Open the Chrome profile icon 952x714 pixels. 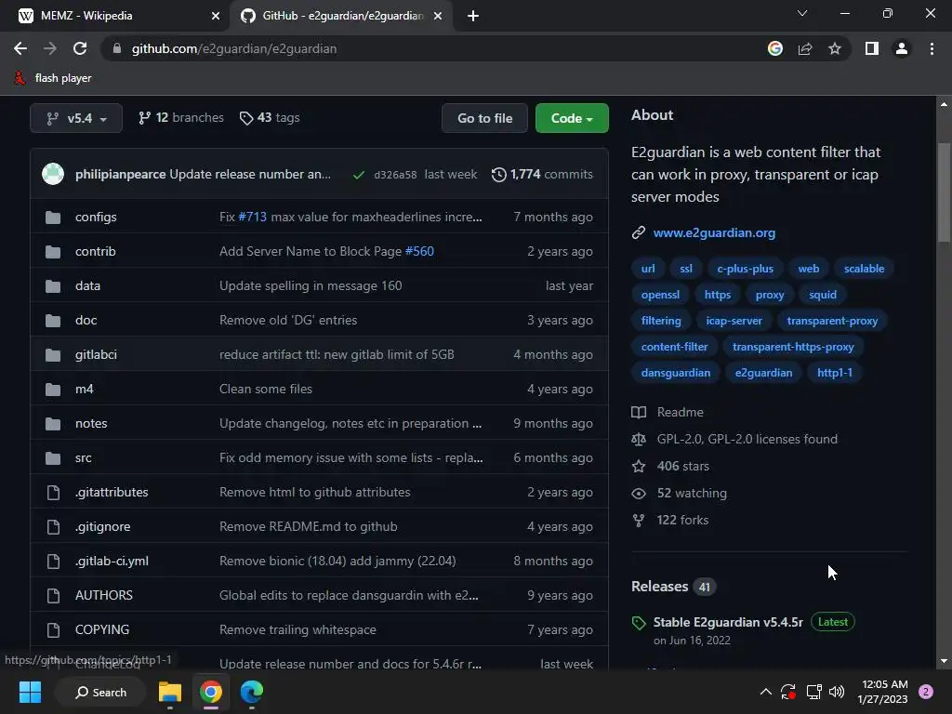(x=902, y=48)
